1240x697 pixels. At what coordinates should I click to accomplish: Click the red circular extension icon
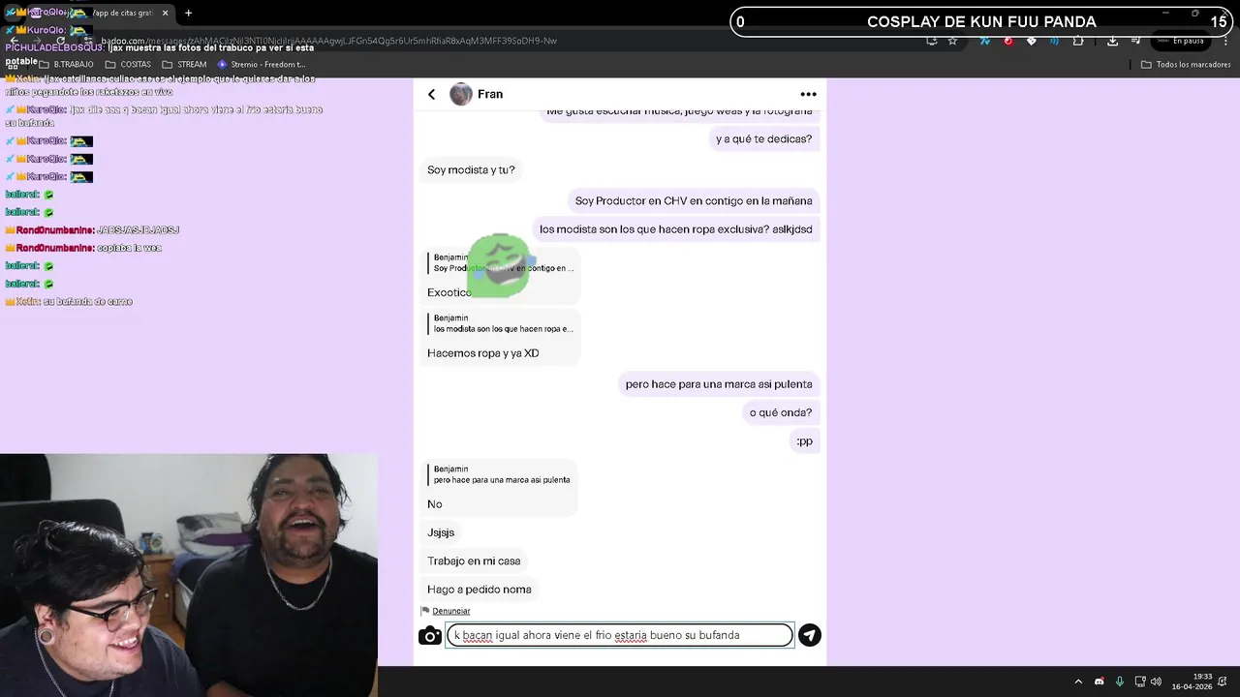click(x=1008, y=41)
